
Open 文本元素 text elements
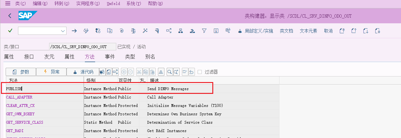point(308,31)
